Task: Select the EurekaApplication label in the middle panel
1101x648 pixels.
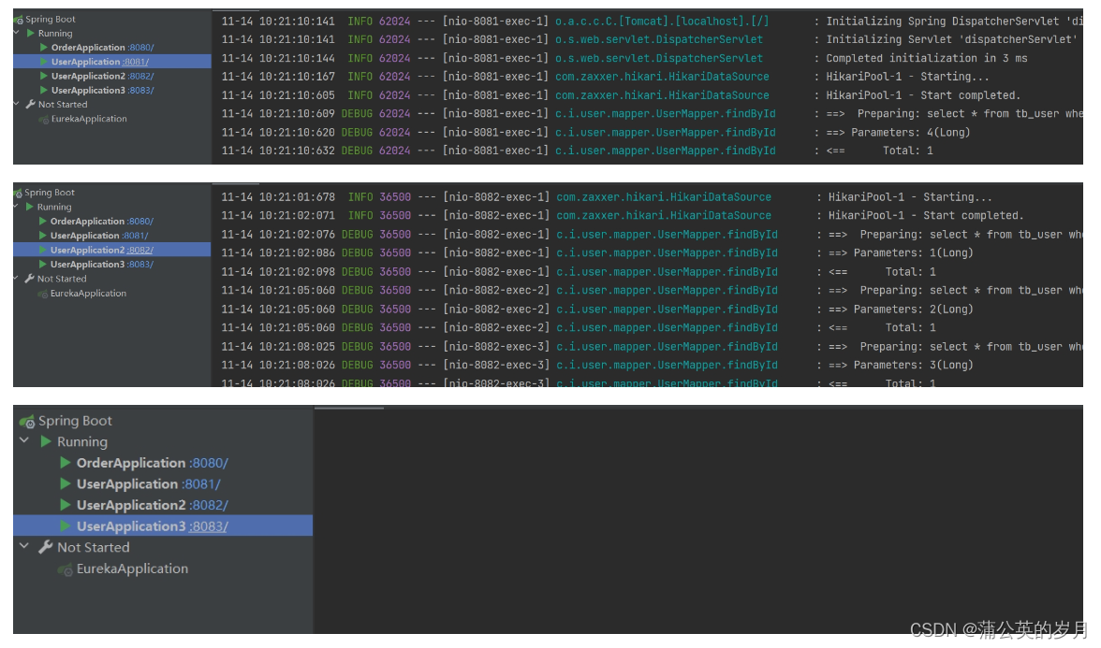Action: 88,294
